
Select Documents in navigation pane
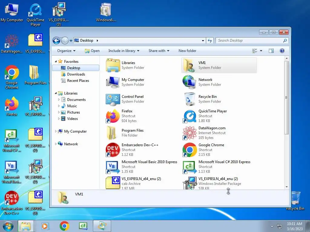(x=76, y=100)
